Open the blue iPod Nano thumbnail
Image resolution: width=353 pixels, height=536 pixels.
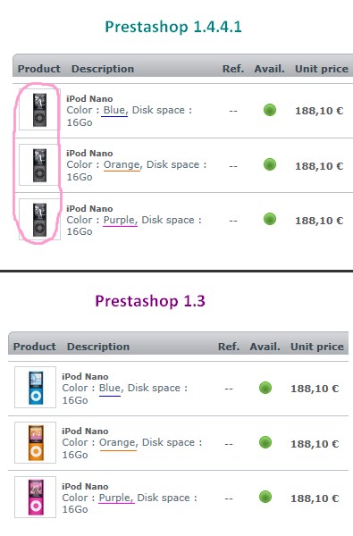click(35, 388)
